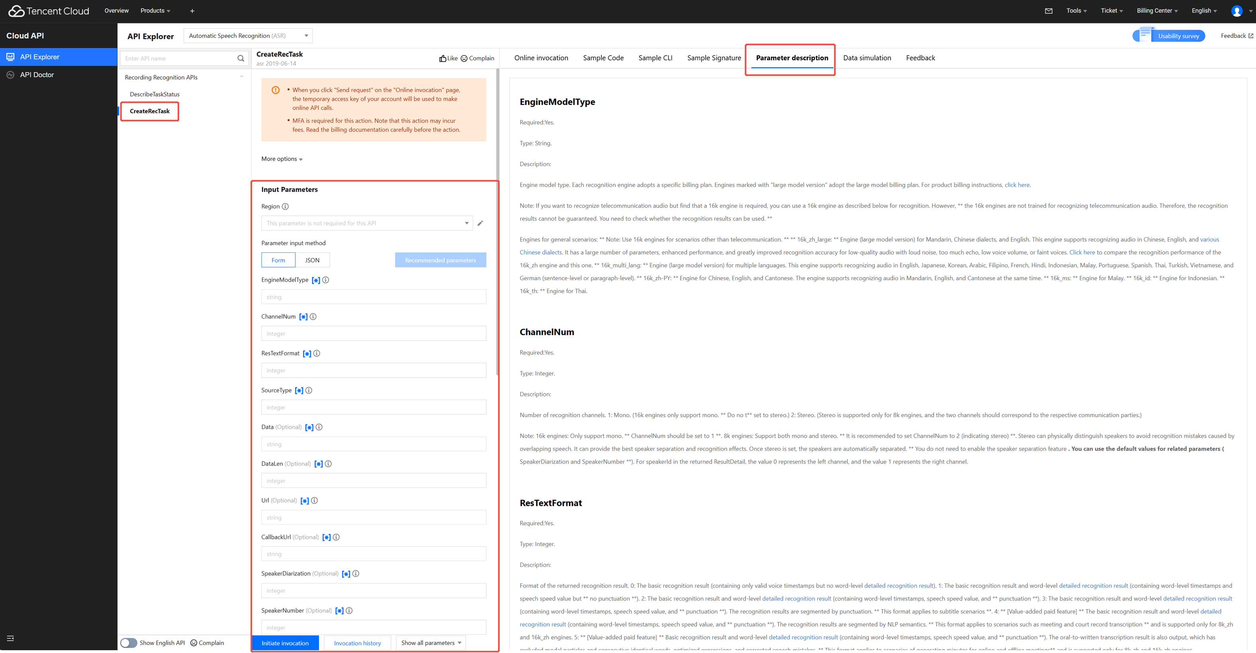Click the pencil edit icon beside Region

480,223
